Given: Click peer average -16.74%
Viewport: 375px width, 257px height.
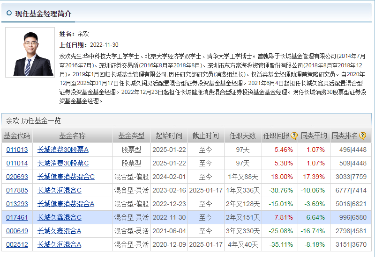Looking at the screenshot, I should pyautogui.click(x=313, y=231).
